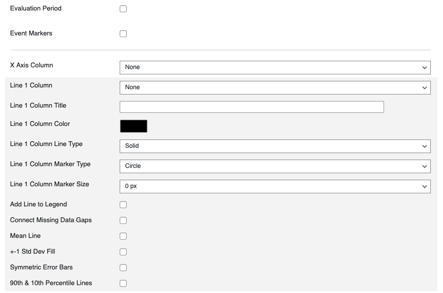Open the Line Type dropdown showing Solid
Viewport: 443px width, 293px height.
coord(275,146)
